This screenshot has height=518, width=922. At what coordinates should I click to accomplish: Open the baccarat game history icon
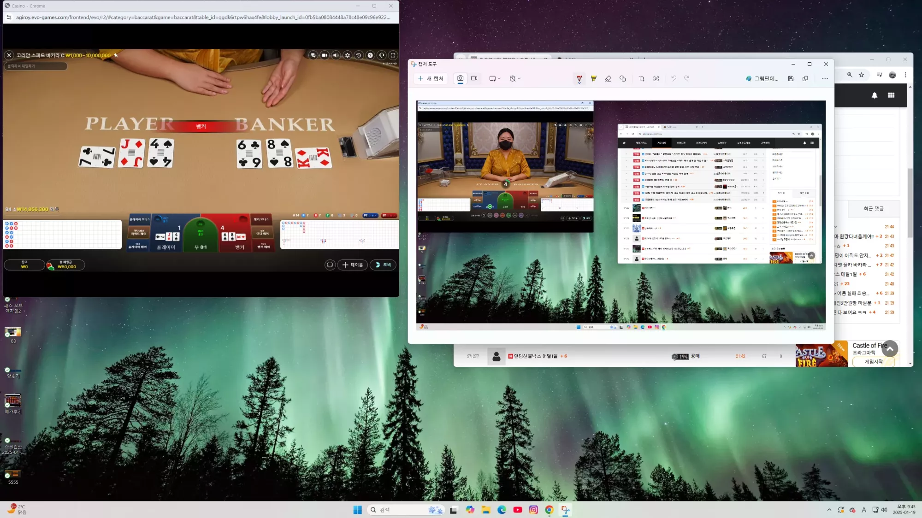point(359,55)
